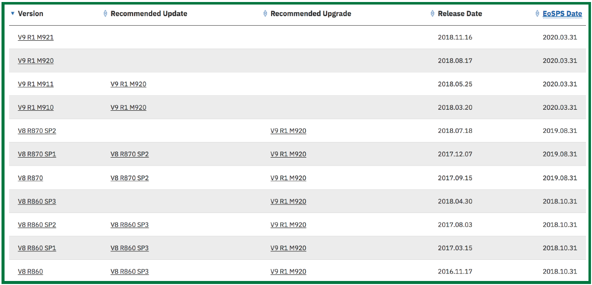Click the sort arrow beside Version header

pos(13,14)
